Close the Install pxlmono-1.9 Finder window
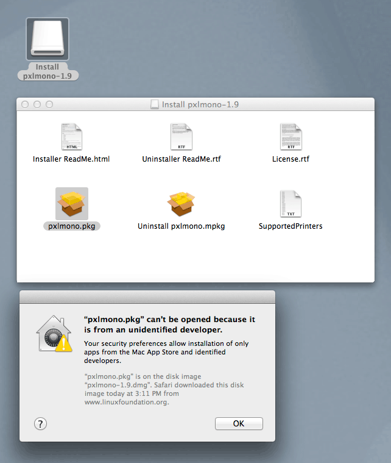Viewport: 391px width, 463px height. click(x=25, y=104)
